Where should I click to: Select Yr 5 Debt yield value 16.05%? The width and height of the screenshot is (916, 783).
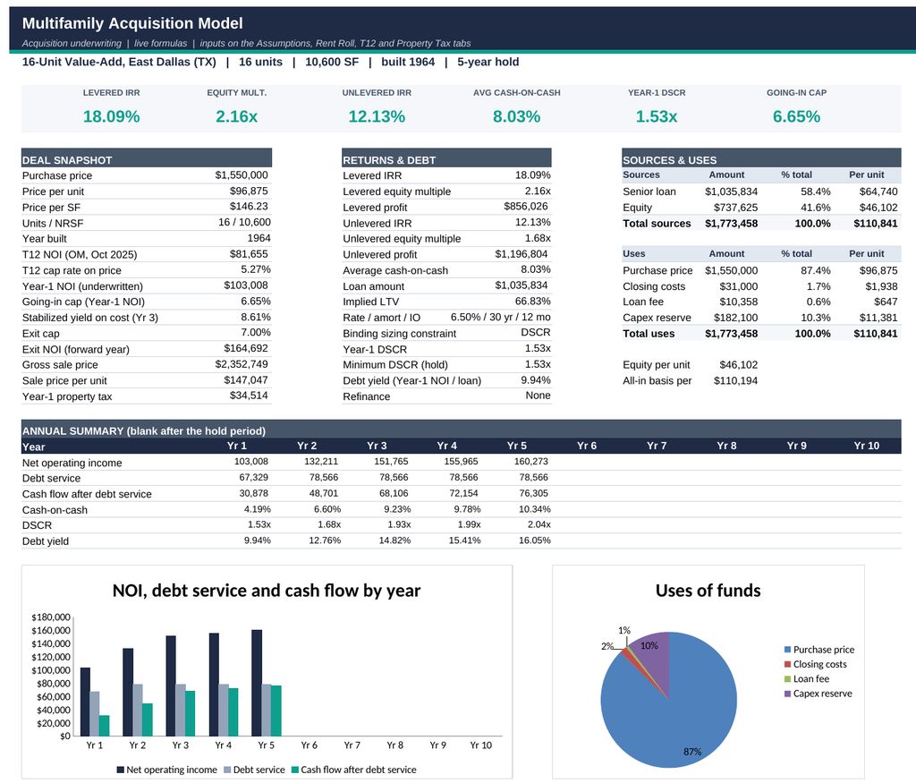click(535, 540)
